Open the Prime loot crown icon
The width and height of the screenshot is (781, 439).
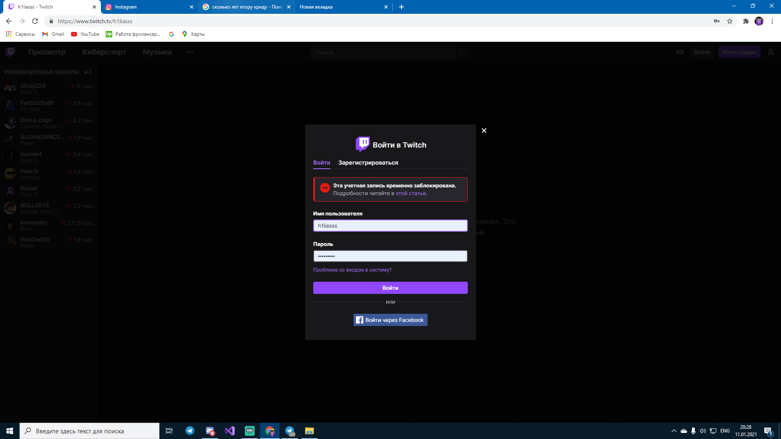pyautogui.click(x=680, y=52)
